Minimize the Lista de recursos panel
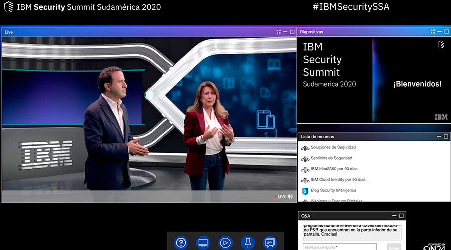The width and height of the screenshot is (451, 250). 439,136
